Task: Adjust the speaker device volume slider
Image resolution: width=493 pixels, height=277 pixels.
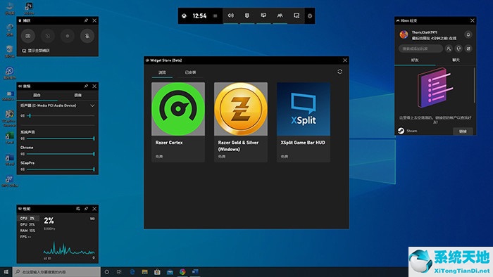Action: (x=61, y=116)
